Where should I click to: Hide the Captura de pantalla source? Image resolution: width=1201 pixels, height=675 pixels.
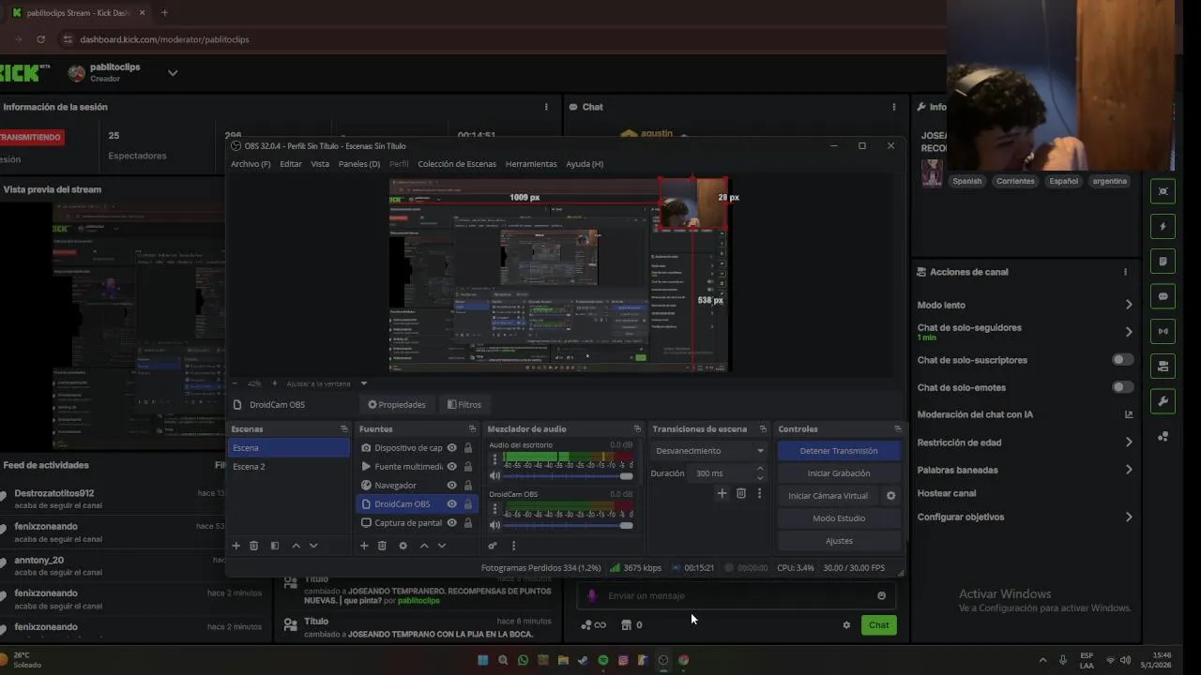click(452, 523)
